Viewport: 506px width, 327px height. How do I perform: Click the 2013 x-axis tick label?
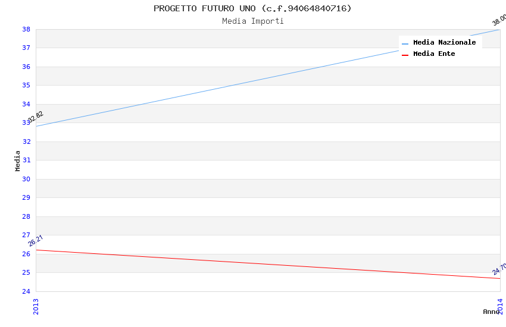click(36, 306)
